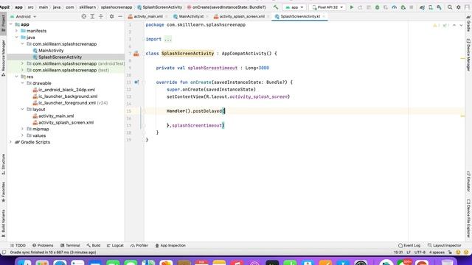This screenshot has height=265, width=472.
Task: Select MainActivity in project tree
Action: coord(48,51)
